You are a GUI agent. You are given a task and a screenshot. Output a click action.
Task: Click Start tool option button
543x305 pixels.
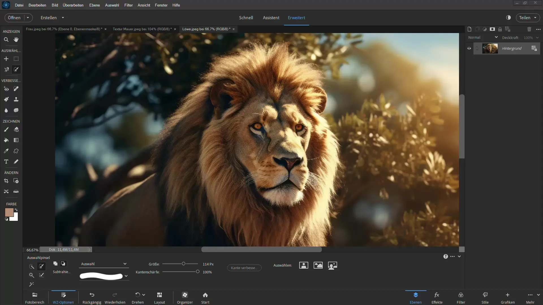click(x=205, y=298)
